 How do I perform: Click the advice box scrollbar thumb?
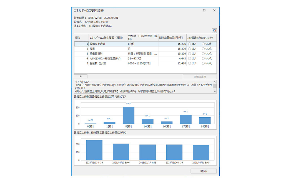click(x=215, y=86)
